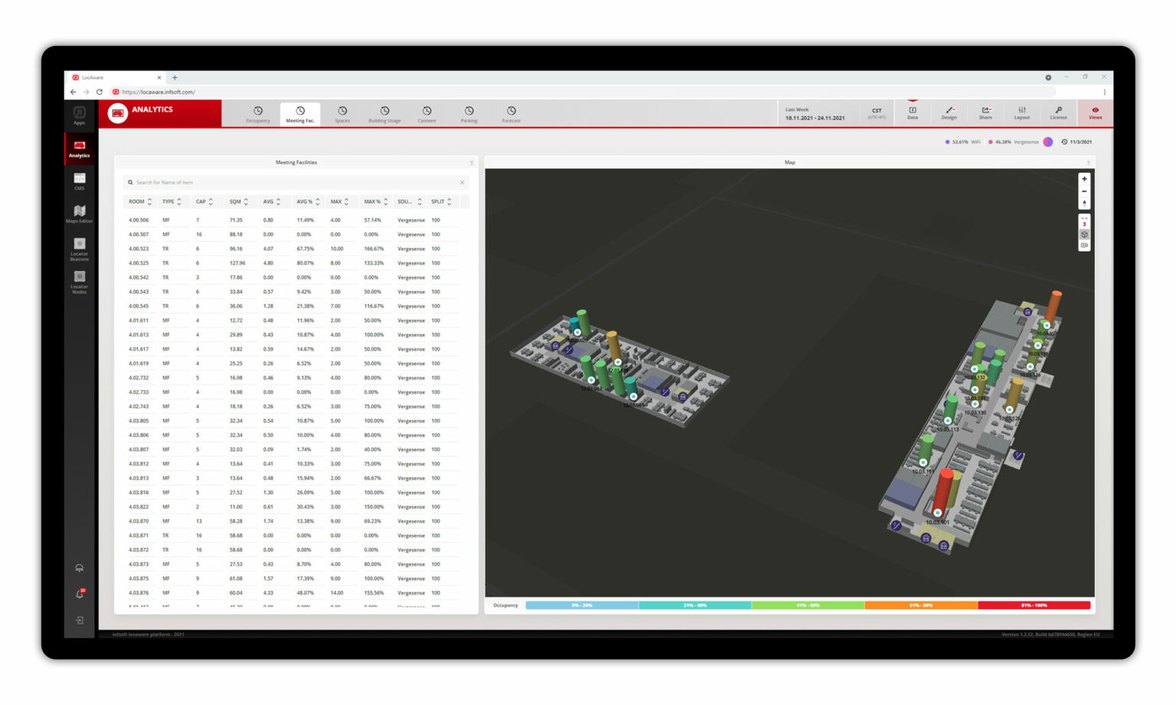Image resolution: width=1176 pixels, height=705 pixels.
Task: Open the Data export tool
Action: (913, 112)
